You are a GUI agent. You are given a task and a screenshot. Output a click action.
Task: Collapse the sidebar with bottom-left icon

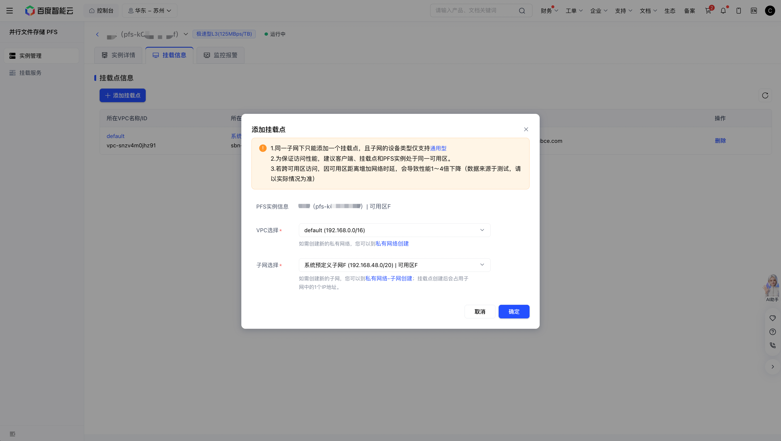coord(13,434)
